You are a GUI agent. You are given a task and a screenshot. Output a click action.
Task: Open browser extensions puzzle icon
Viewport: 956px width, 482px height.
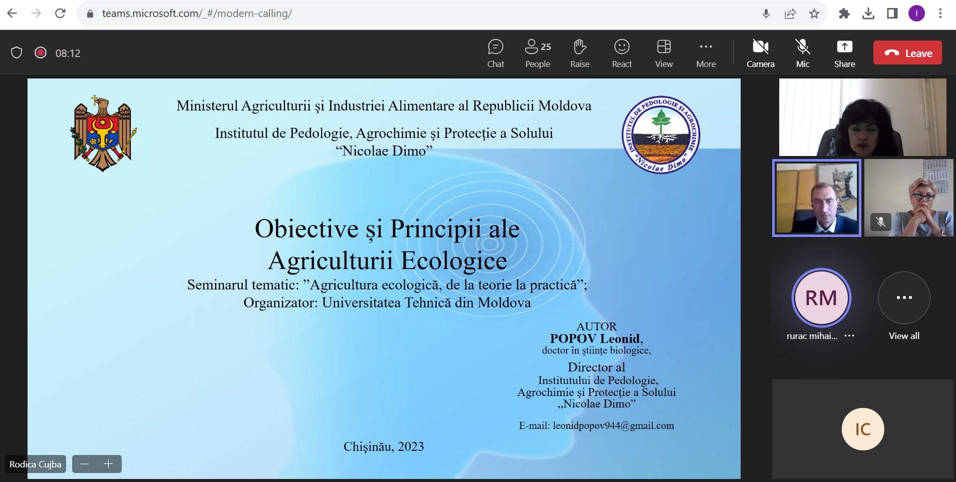(x=844, y=13)
